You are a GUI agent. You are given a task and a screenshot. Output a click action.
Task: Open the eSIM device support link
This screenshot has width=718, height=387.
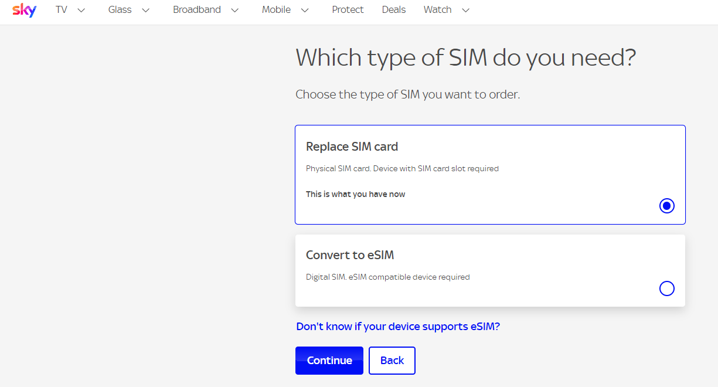pos(398,327)
